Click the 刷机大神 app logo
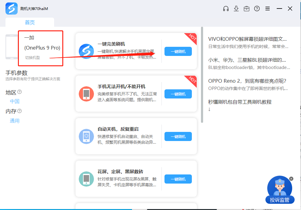Viewport: 301px width, 210px height. (x=12, y=9)
